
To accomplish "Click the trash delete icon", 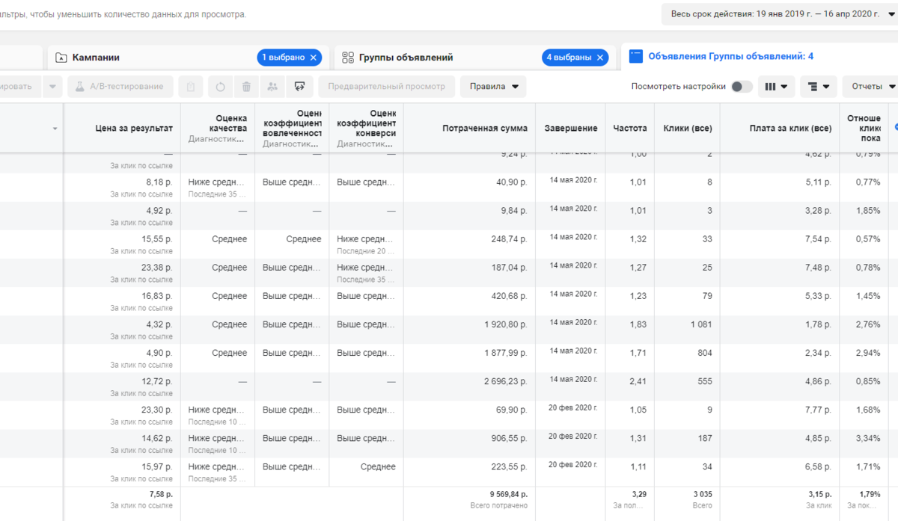I will click(246, 87).
